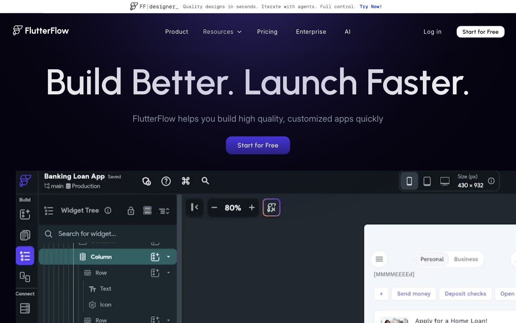
Task: Open the AI nav item
Action: click(348, 32)
